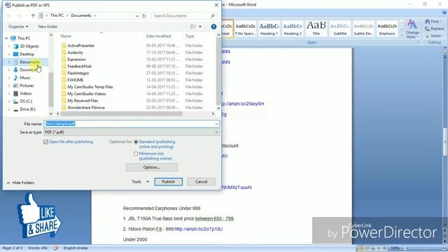
Task: Apply the Heading 1 style in Word
Action: [269, 29]
